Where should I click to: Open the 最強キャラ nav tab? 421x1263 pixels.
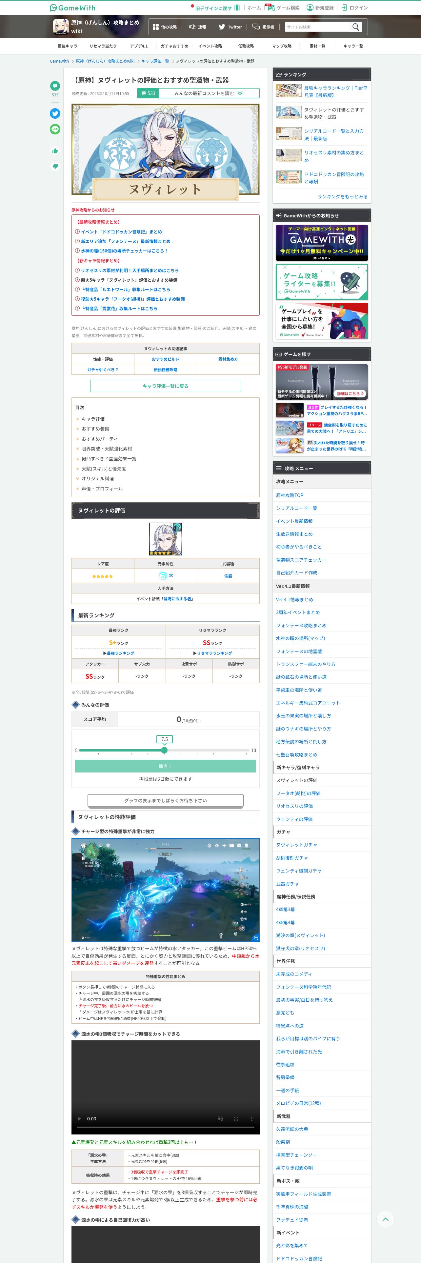point(67,46)
